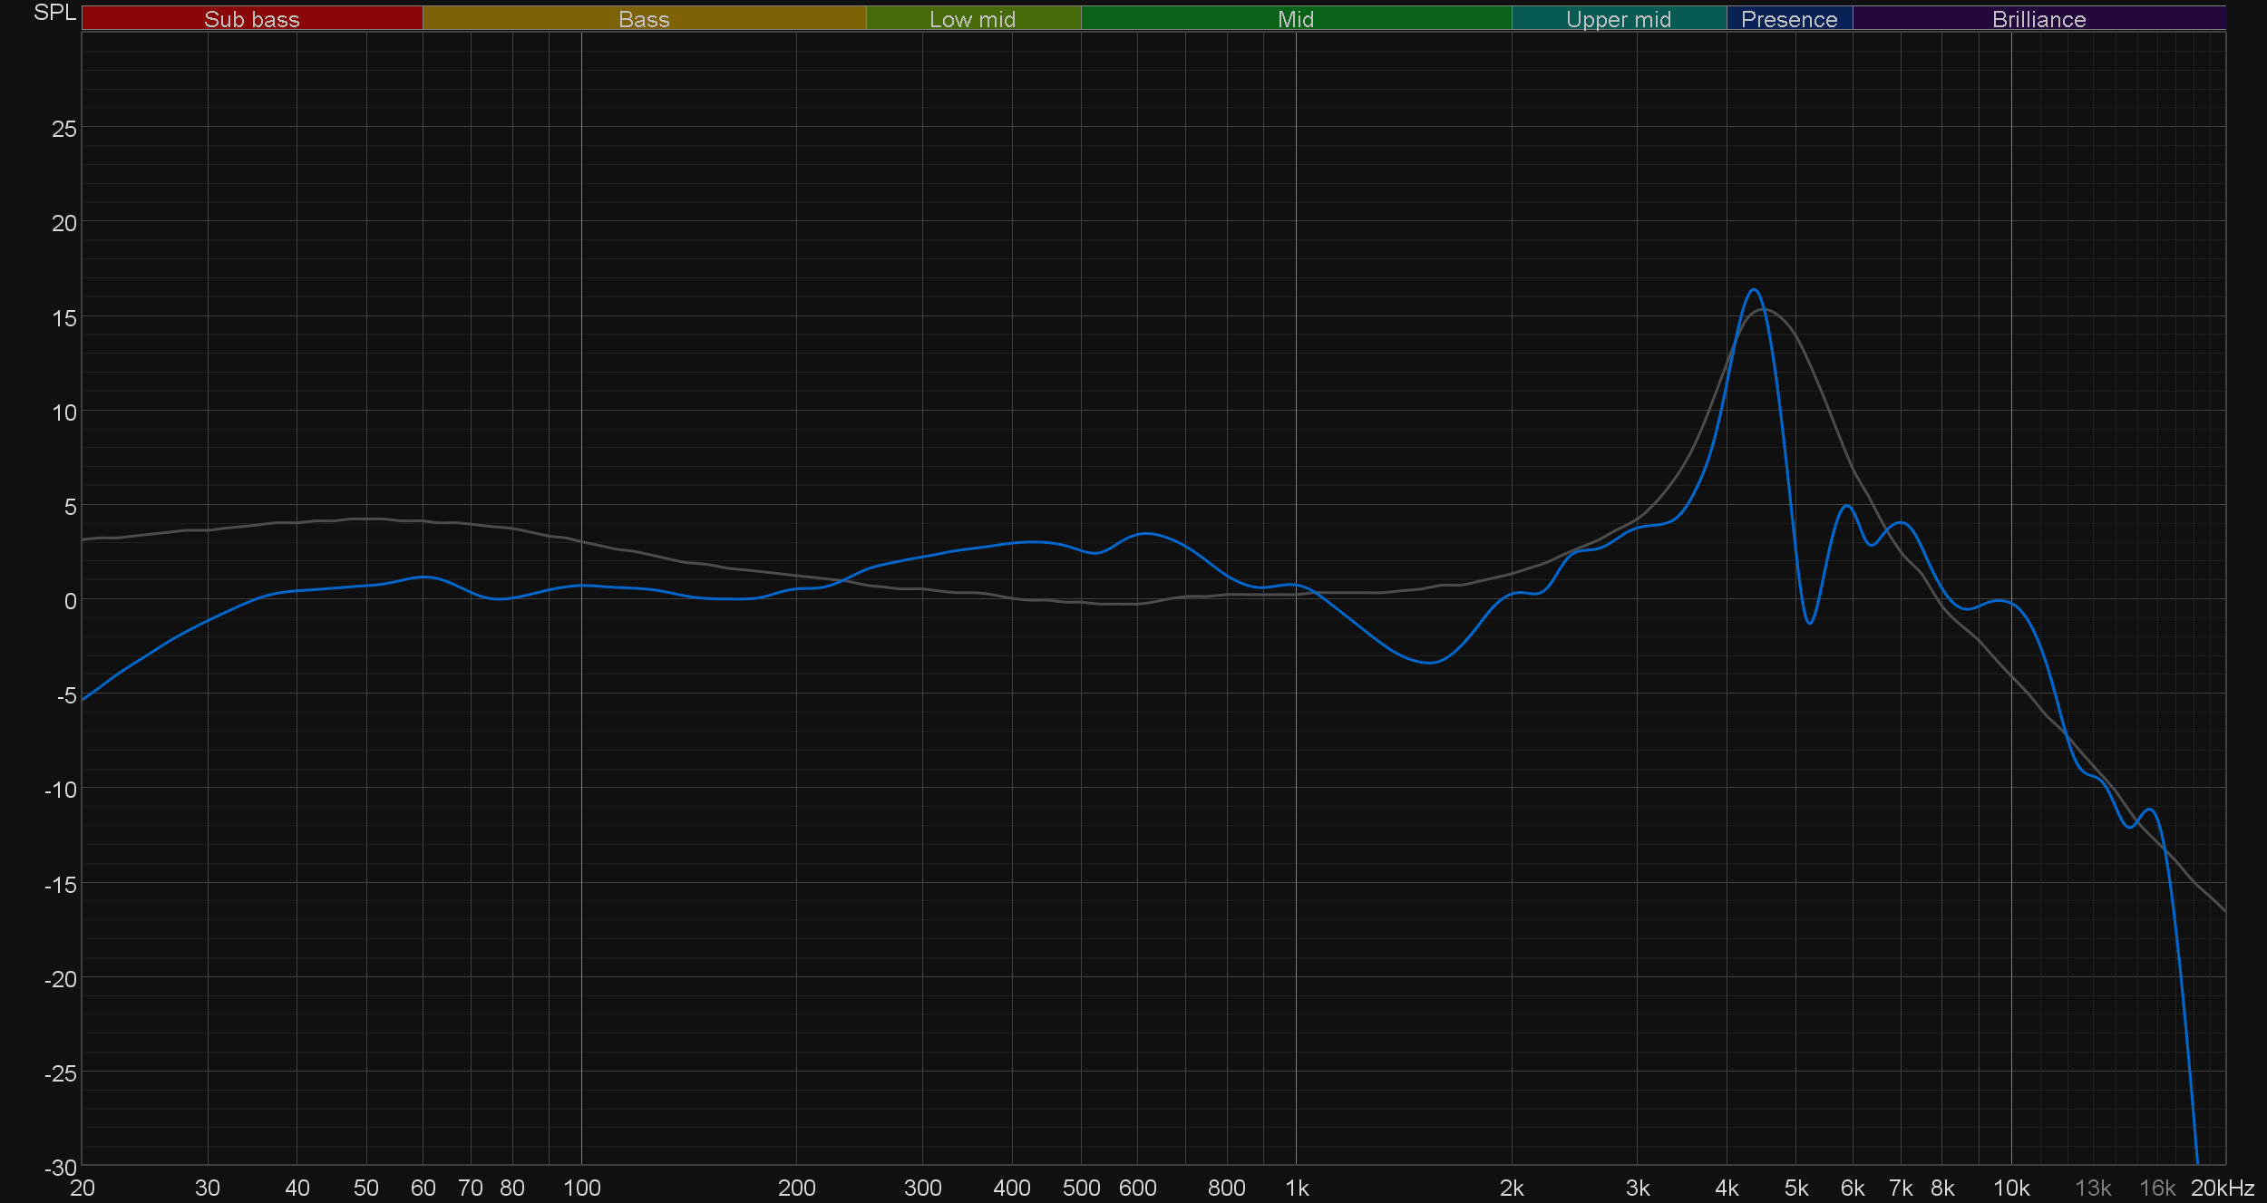This screenshot has height=1203, width=2267.
Task: Select the Mid band header
Action: tap(1295, 19)
